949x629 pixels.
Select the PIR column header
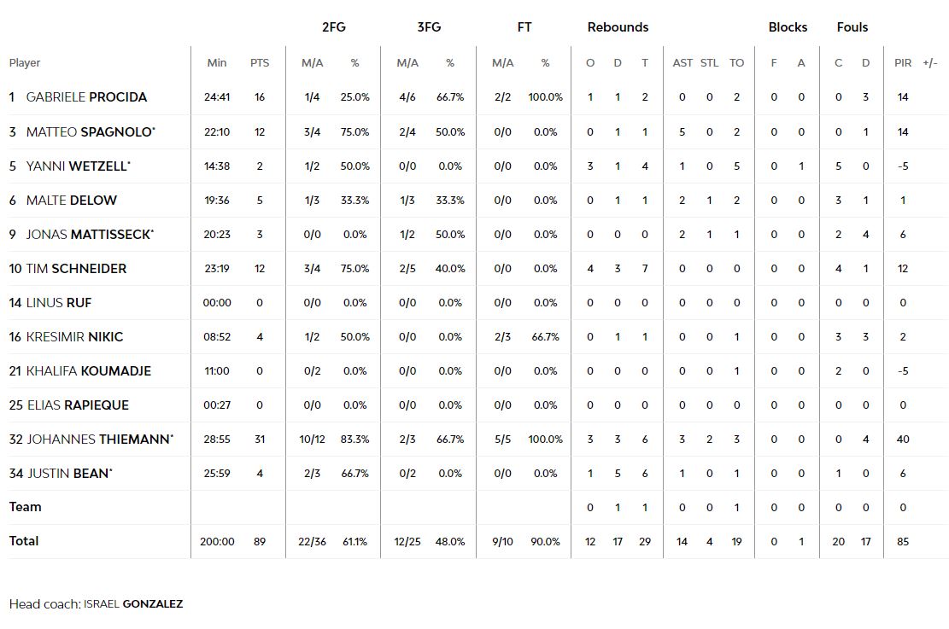click(x=903, y=63)
